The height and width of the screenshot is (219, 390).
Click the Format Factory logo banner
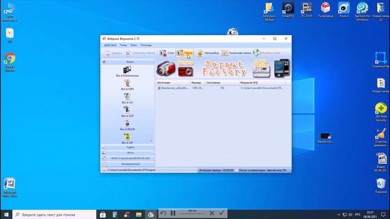224,68
